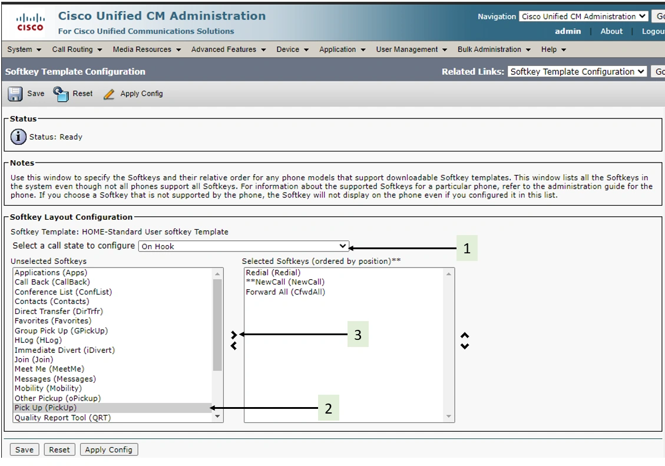Select Call Back (CallBack) softkey
Screen dimensions: 665x466
[113, 282]
